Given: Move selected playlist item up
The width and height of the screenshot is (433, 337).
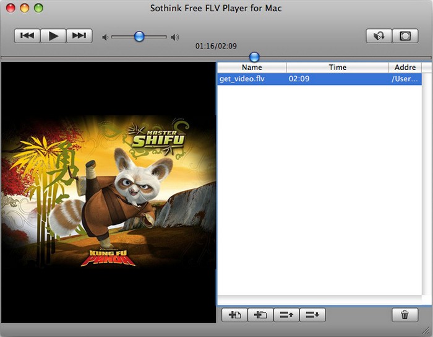Looking at the screenshot, I should pos(286,315).
